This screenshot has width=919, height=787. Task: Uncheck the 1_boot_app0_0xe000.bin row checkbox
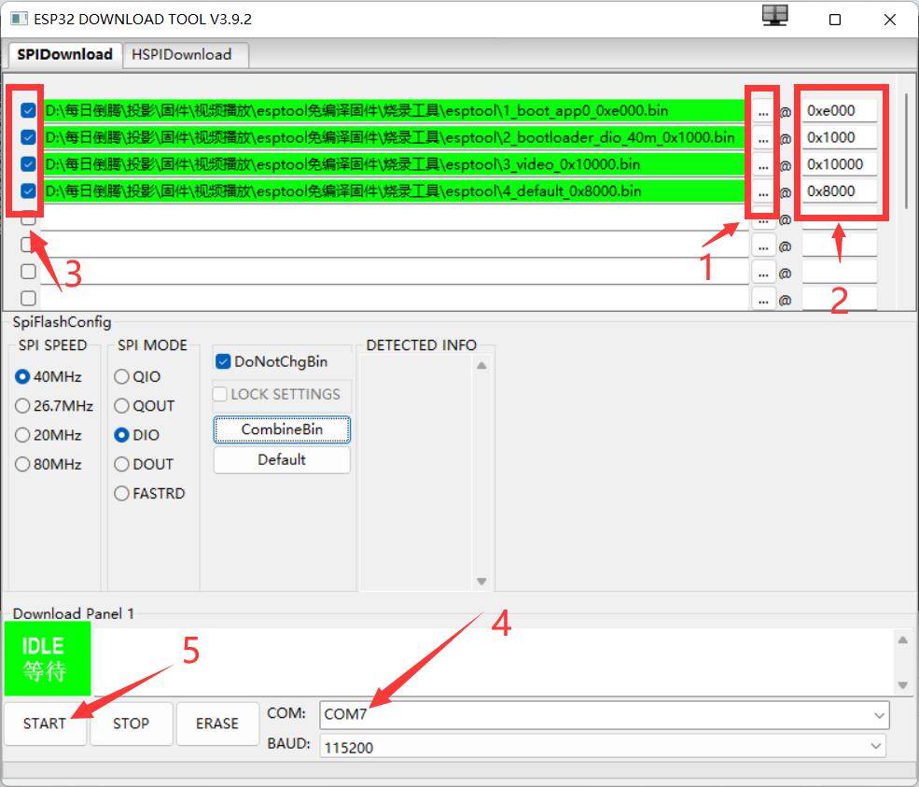pyautogui.click(x=28, y=110)
